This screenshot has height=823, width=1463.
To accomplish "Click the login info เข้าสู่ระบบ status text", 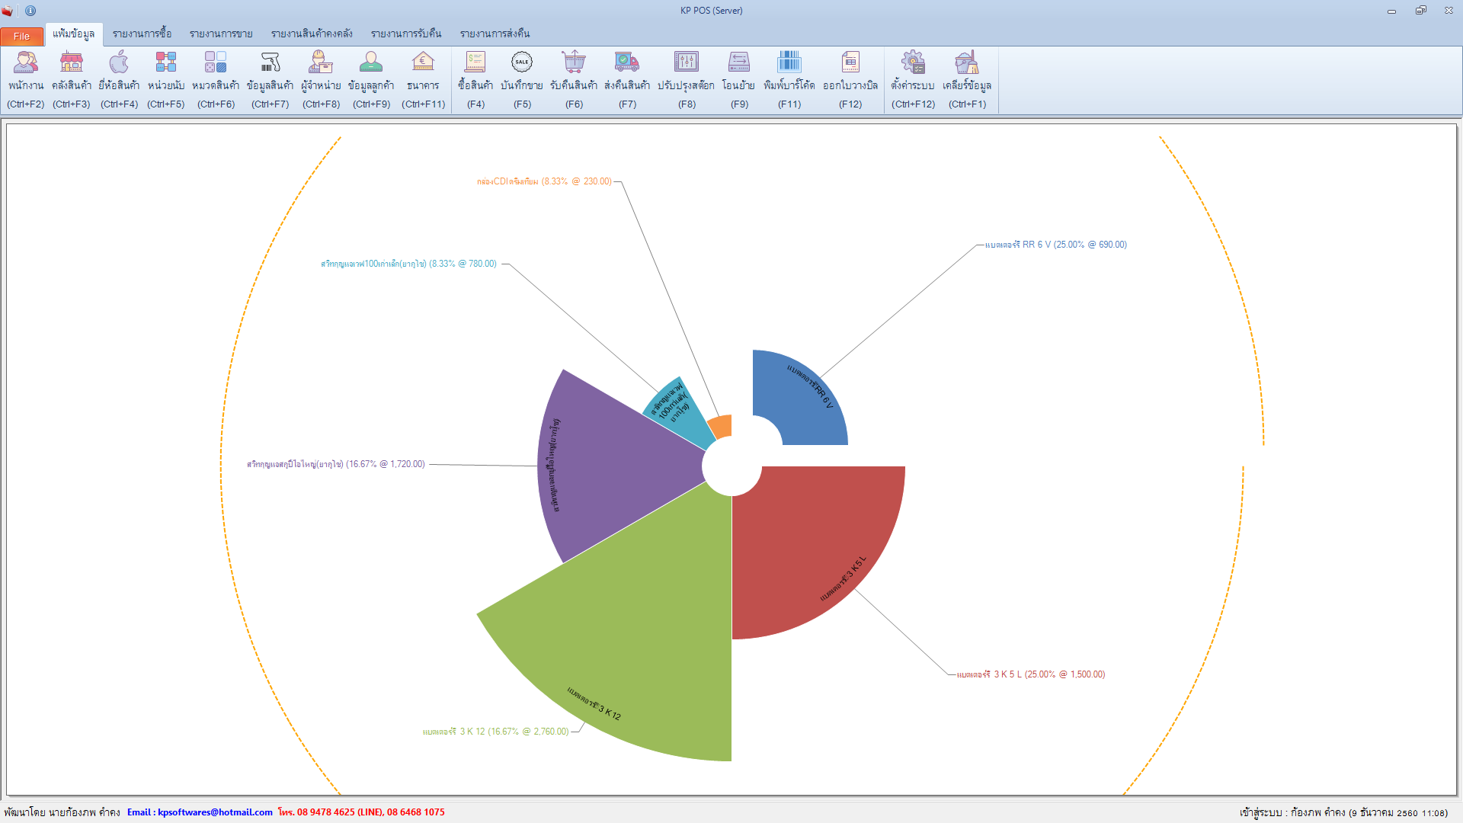I will pos(1343,813).
